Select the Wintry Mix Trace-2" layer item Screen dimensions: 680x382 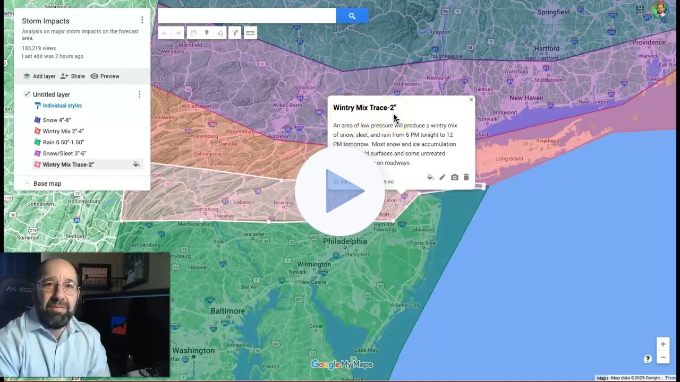point(69,164)
